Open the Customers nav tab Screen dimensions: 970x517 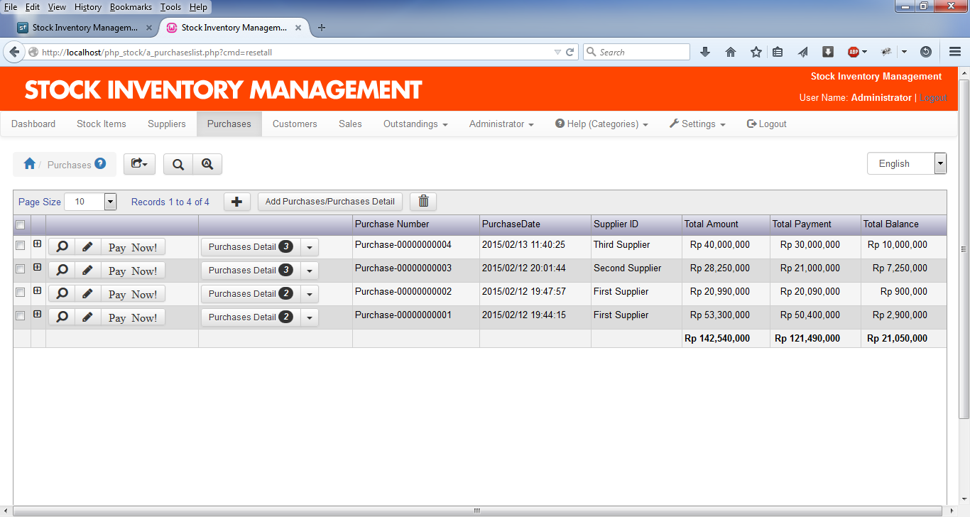click(295, 124)
